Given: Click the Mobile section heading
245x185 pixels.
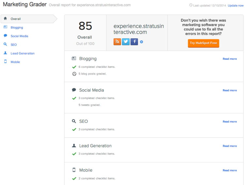Looking at the screenshot, I should coord(86,170).
